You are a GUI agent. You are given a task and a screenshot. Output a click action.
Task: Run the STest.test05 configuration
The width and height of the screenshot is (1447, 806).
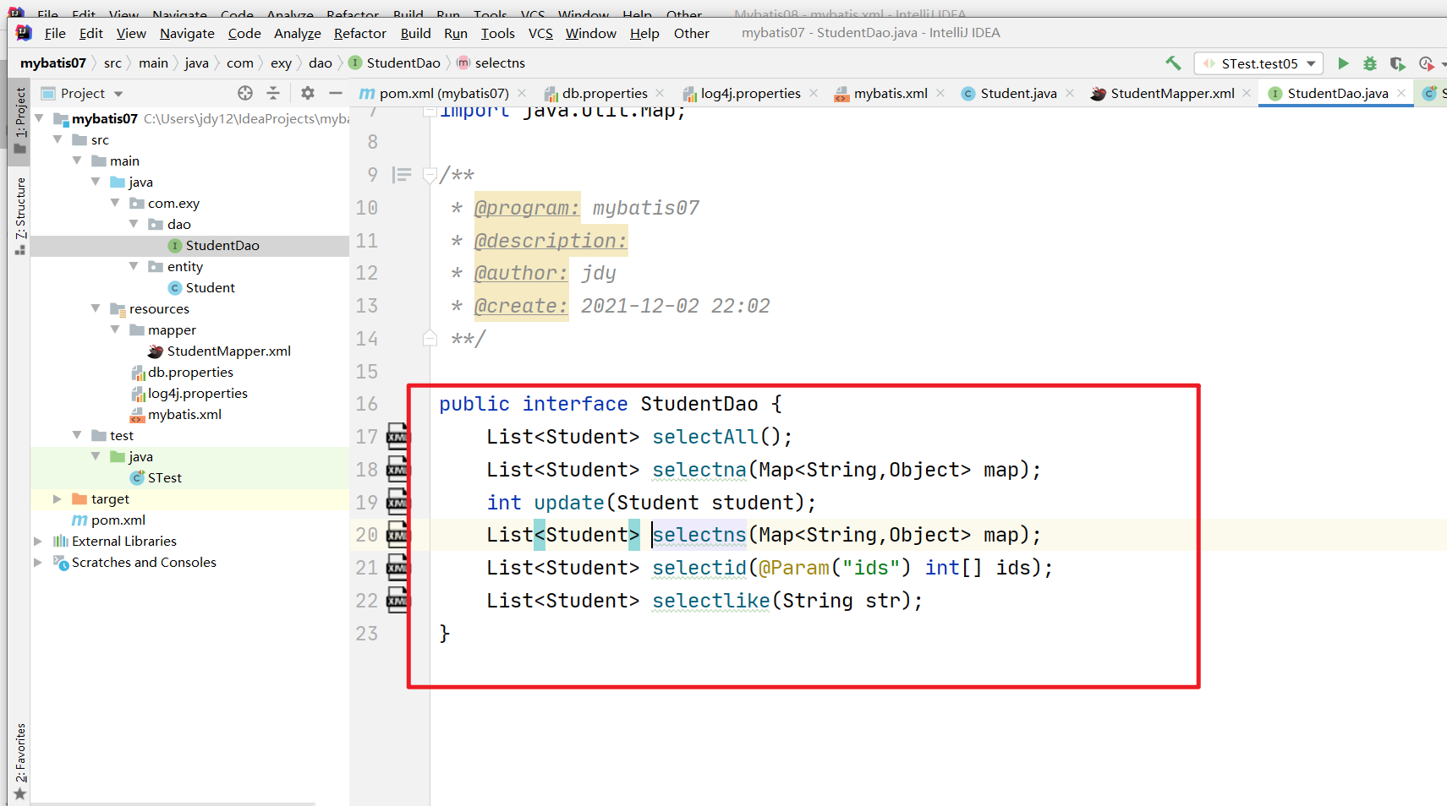(1344, 63)
